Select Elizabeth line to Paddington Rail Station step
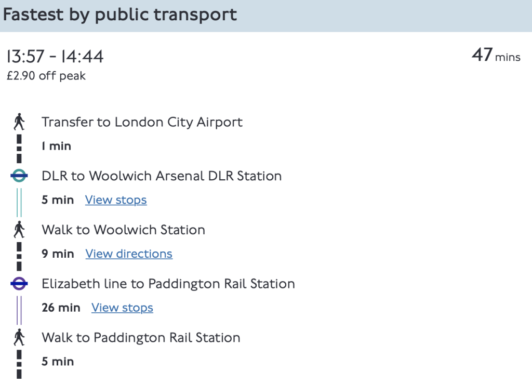532x385 pixels. click(x=168, y=284)
